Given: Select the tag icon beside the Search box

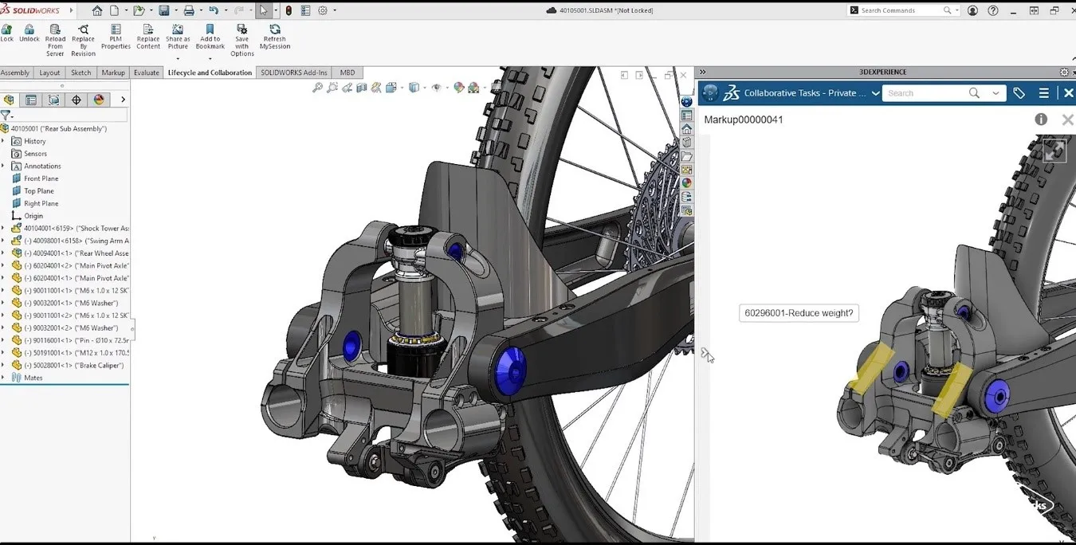Looking at the screenshot, I should (x=1019, y=92).
